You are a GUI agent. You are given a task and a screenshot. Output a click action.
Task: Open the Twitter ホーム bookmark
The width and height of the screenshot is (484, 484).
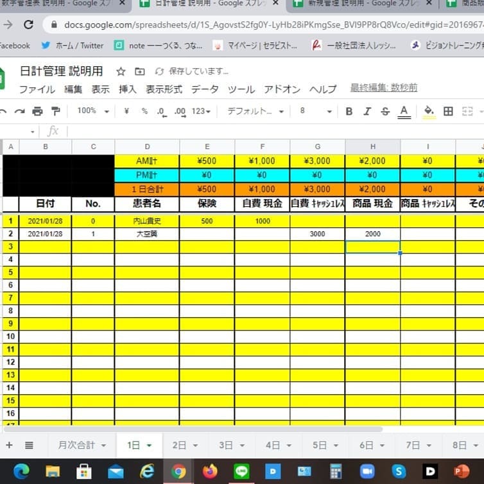(73, 46)
